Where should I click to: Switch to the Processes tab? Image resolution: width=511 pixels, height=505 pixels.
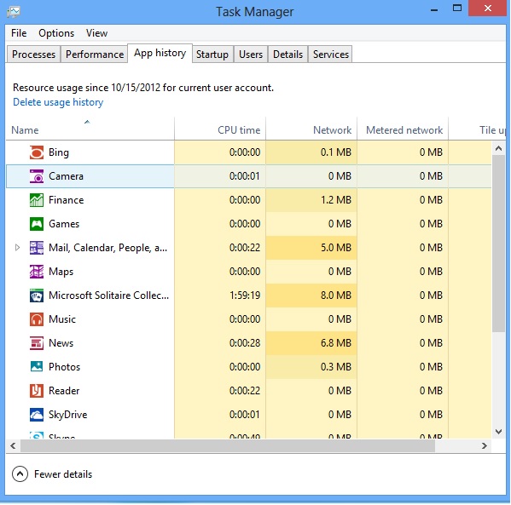(33, 54)
